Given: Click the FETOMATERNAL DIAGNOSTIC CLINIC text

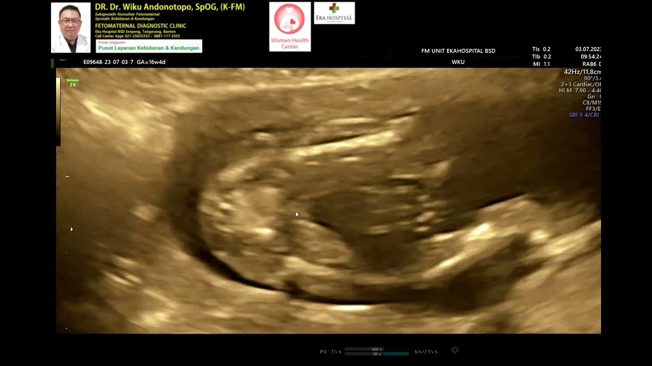Looking at the screenshot, I should 141,25.
